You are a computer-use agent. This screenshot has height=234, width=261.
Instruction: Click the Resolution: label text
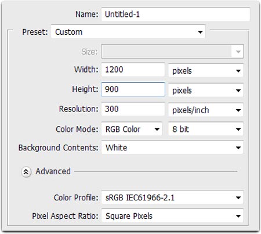click(x=79, y=109)
